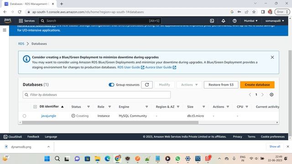292x164 pixels.
Task: Sort by DB identifier column
Action: click(52, 107)
